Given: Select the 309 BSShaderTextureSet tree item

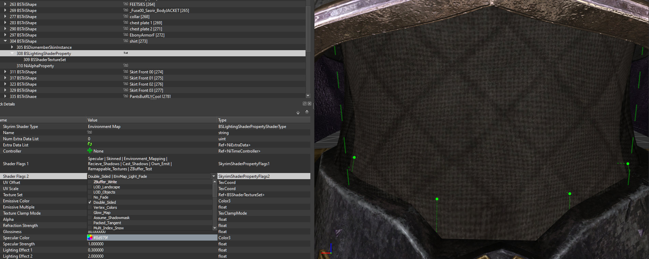Looking at the screenshot, I should 45,59.
